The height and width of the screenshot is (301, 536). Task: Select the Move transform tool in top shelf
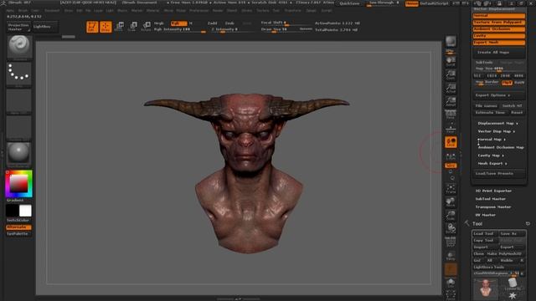tap(119, 26)
